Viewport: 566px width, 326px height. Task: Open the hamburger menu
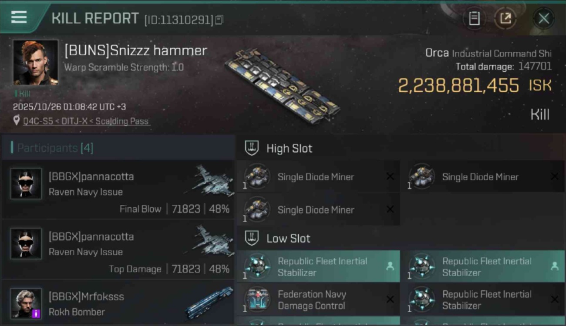[19, 17]
